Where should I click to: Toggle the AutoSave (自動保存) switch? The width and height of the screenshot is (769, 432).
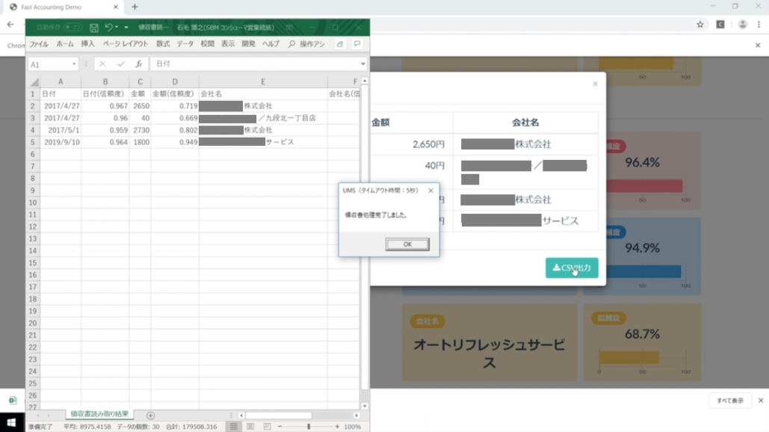pyautogui.click(x=72, y=28)
